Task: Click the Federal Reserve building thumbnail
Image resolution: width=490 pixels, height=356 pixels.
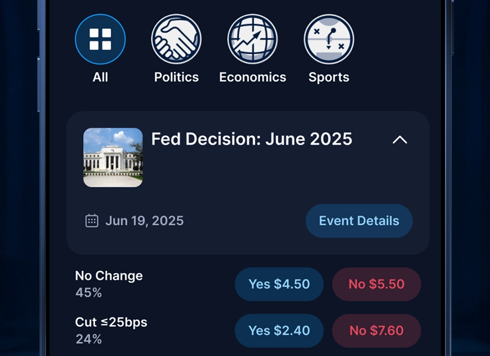Action: click(113, 157)
